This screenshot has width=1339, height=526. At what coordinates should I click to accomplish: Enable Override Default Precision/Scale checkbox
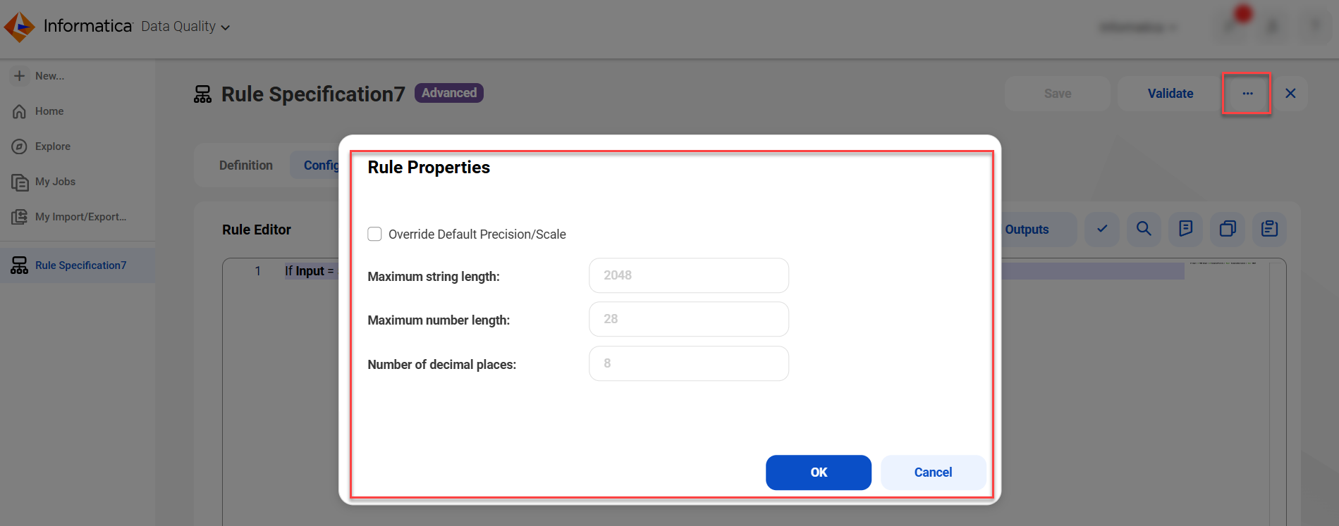coord(374,234)
